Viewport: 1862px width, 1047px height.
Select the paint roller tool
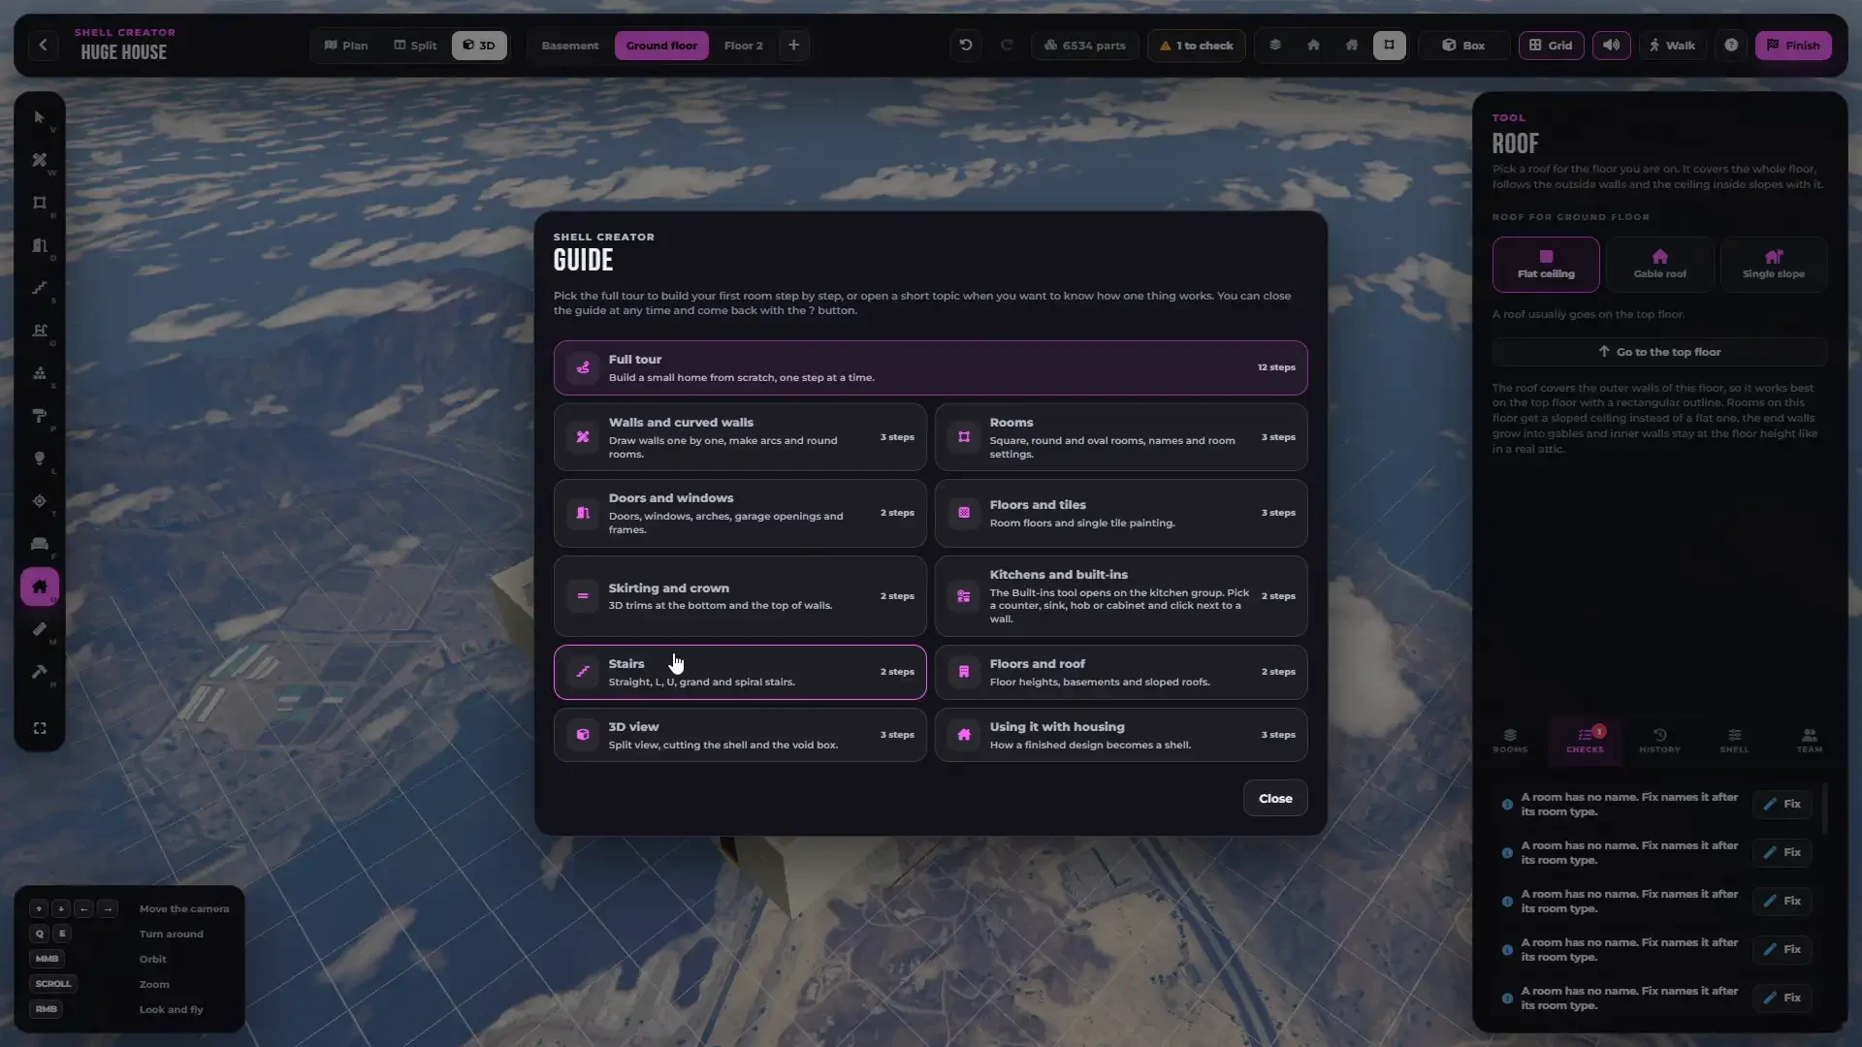coord(40,416)
